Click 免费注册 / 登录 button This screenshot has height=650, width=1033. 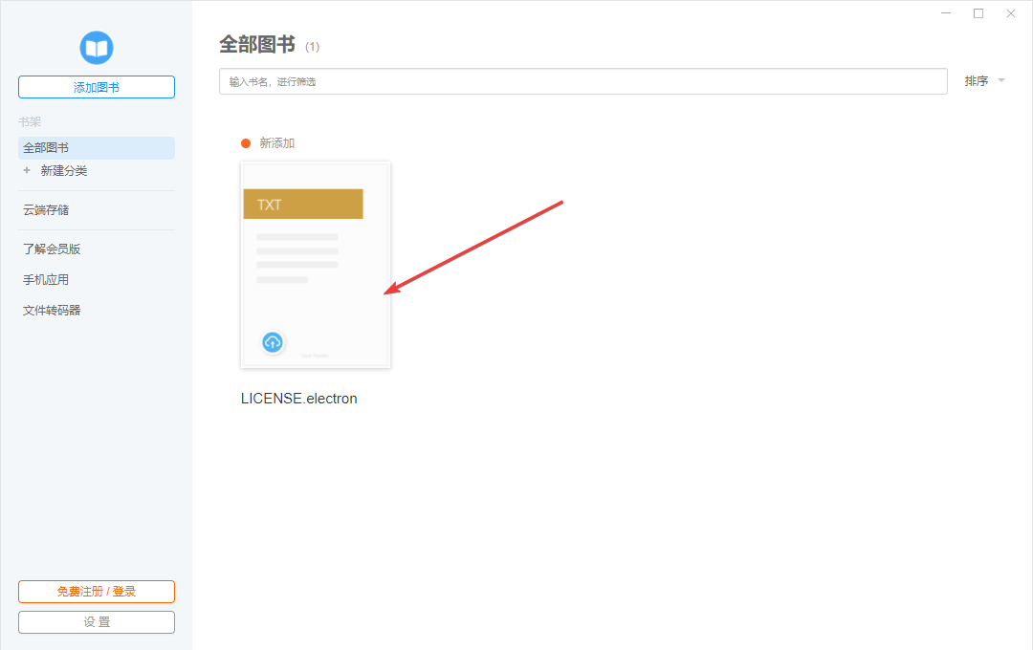97,592
